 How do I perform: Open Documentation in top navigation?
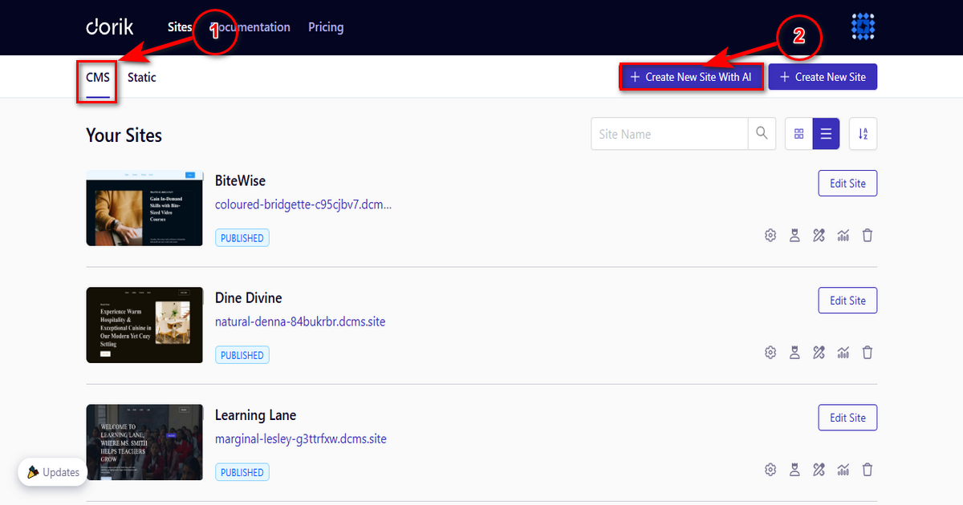250,27
